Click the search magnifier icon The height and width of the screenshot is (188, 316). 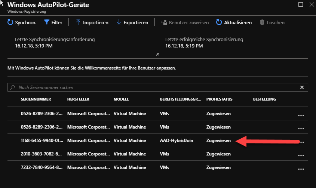pos(12,87)
